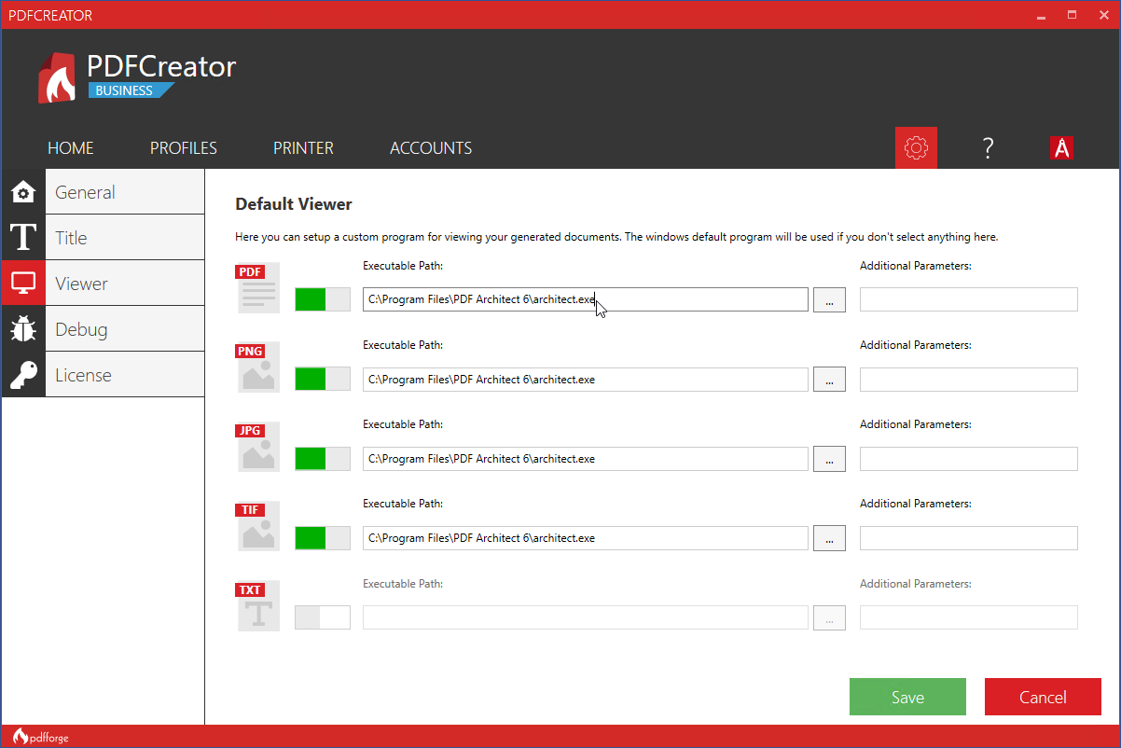Select License in the settings sidebar
Viewport: 1121px width, 748px height.
[x=124, y=375]
